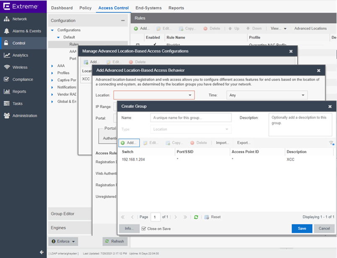
Task: Click the green refresh icon in pagination
Action: click(x=196, y=217)
